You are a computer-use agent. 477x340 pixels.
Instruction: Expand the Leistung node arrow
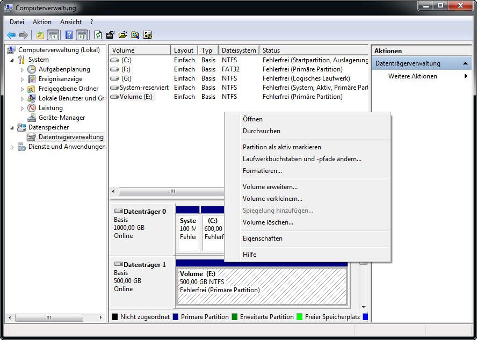click(22, 108)
